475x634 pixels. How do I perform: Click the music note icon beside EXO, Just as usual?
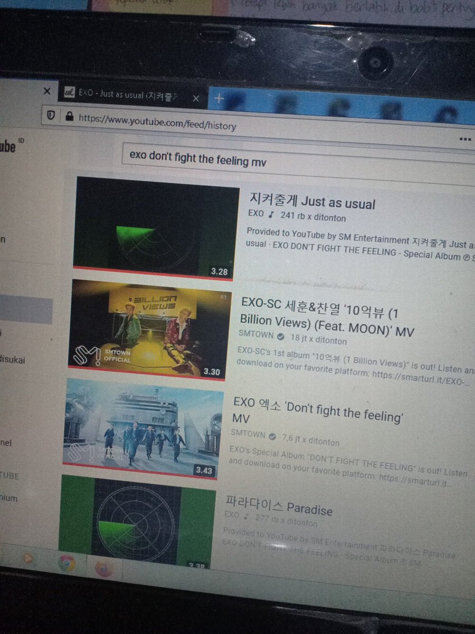tap(271, 215)
